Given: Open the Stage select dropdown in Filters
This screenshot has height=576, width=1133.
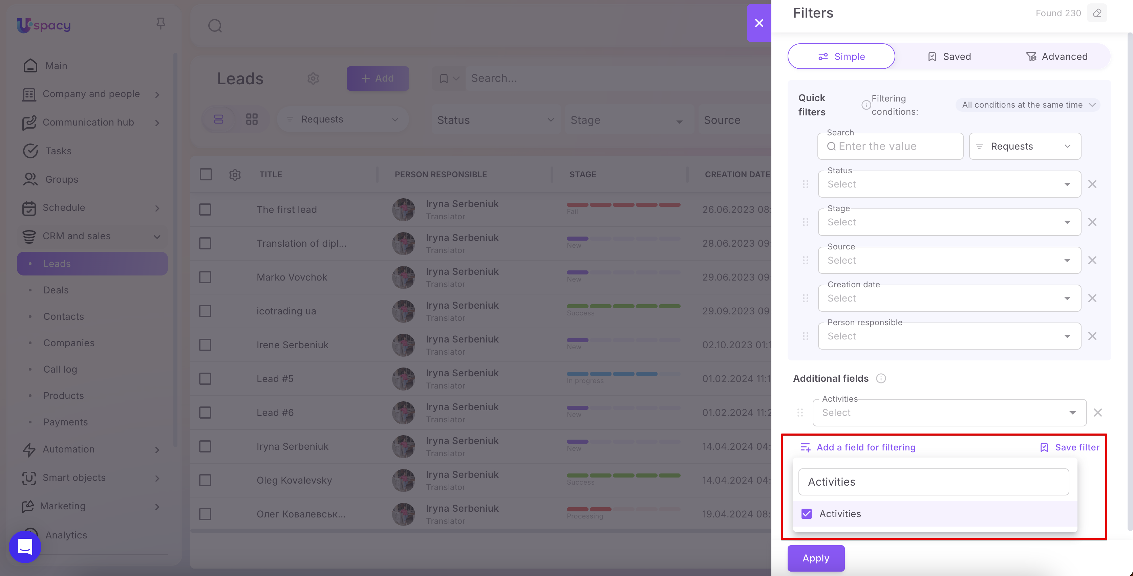Looking at the screenshot, I should point(949,222).
